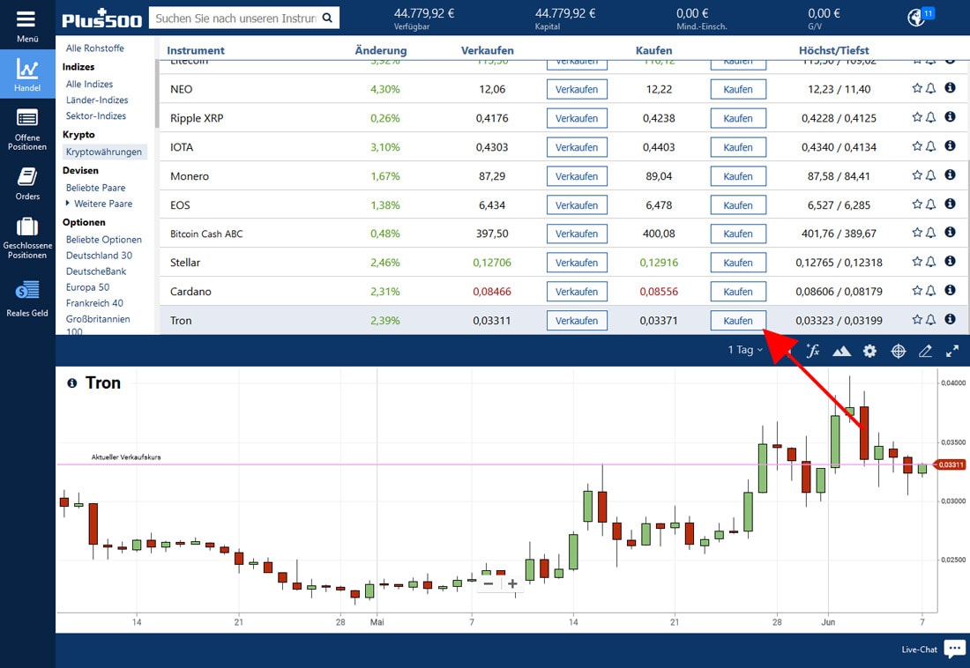Open Offene Positionen in the sidebar
The height and width of the screenshot is (668, 970).
pyautogui.click(x=27, y=130)
